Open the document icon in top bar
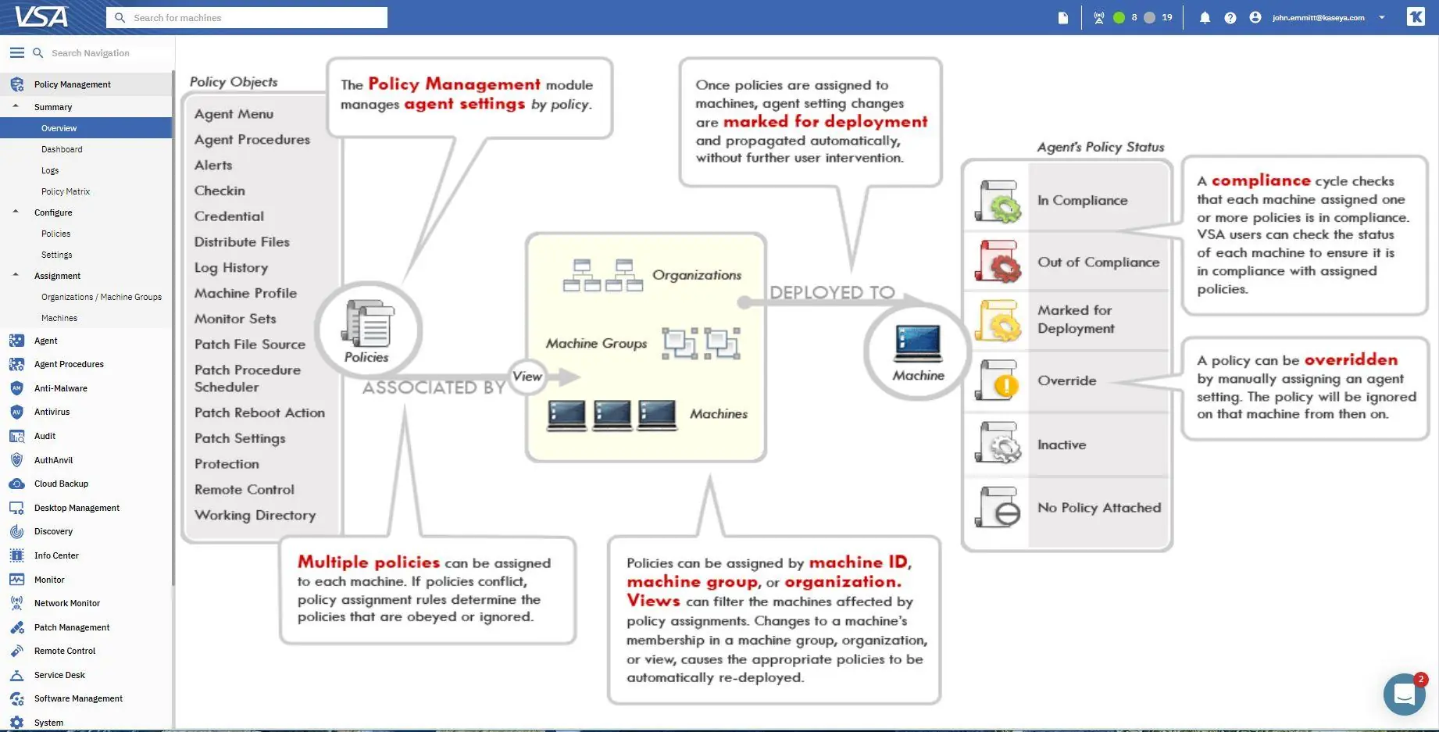 tap(1063, 17)
